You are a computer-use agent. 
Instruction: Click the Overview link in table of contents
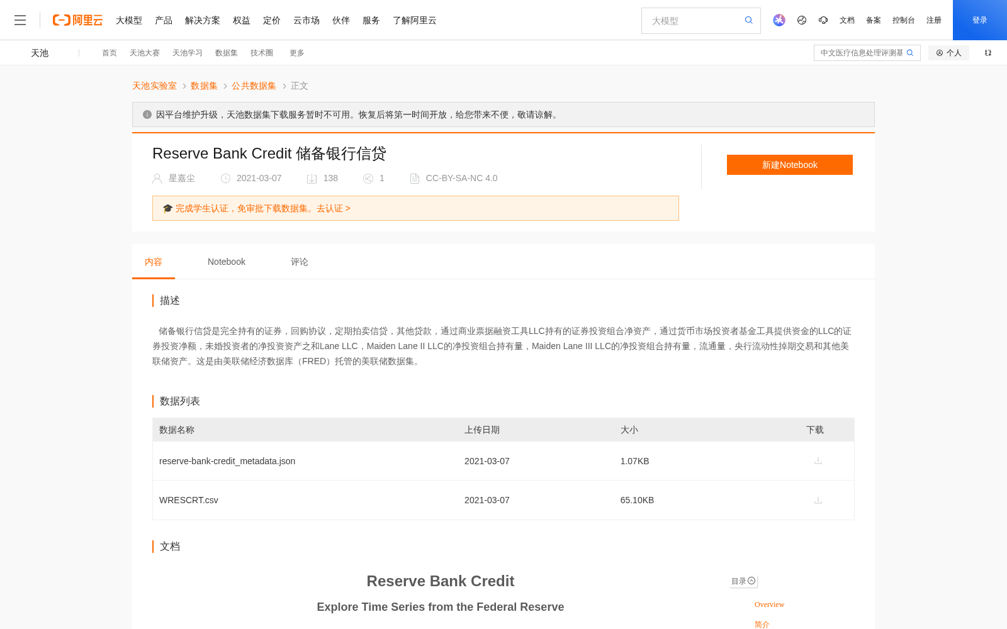pos(769,604)
